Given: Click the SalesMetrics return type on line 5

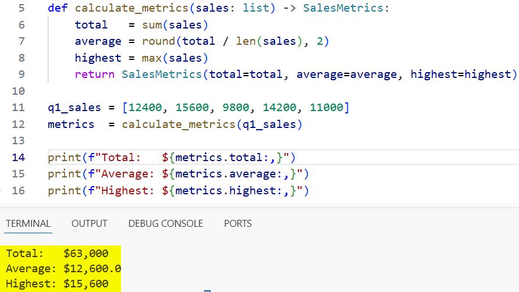Looking at the screenshot, I should 343,8.
